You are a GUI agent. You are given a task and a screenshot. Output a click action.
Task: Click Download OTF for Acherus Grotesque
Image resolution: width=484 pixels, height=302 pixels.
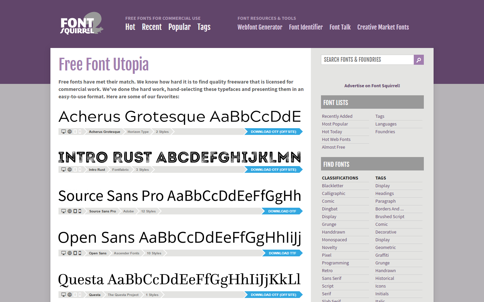(273, 132)
